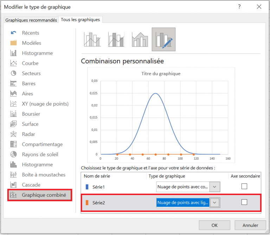The height and width of the screenshot is (235, 270).
Task: Pick the stacked area-column combo icon
Action: click(140, 40)
